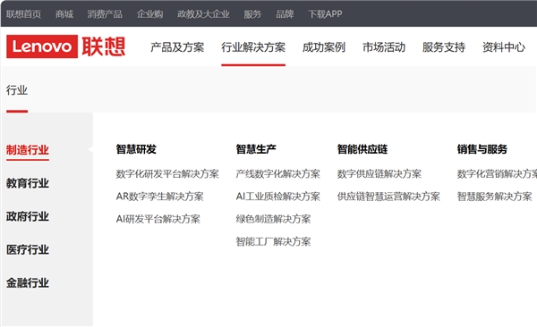Screen dimensions: 537x327
Task: Open 产线数字化解决方案
Action: tap(277, 173)
